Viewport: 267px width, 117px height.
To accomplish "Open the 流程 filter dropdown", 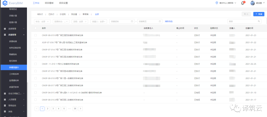I will 80,21.
